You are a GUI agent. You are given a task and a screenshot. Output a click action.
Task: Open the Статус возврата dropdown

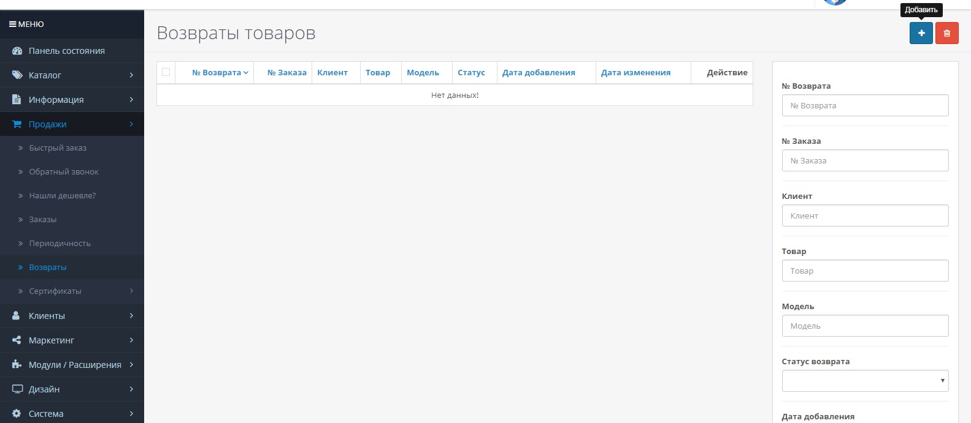[864, 381]
